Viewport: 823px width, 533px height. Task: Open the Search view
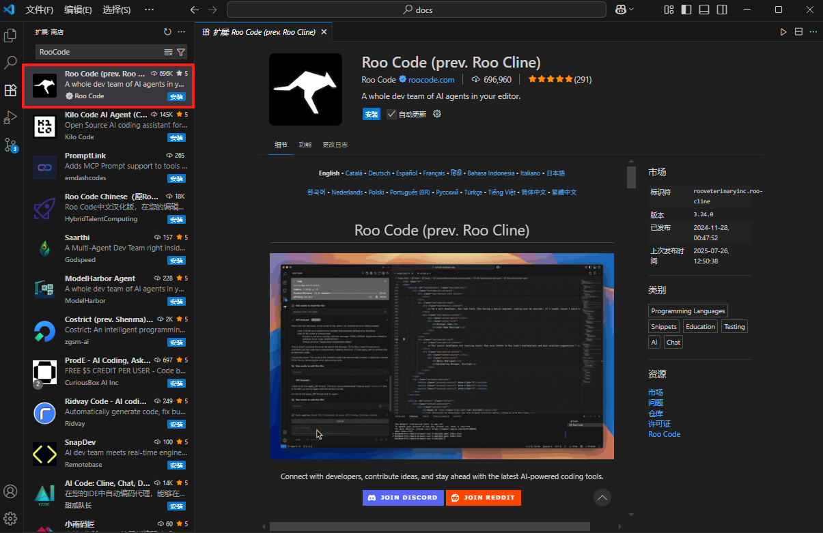click(x=10, y=63)
